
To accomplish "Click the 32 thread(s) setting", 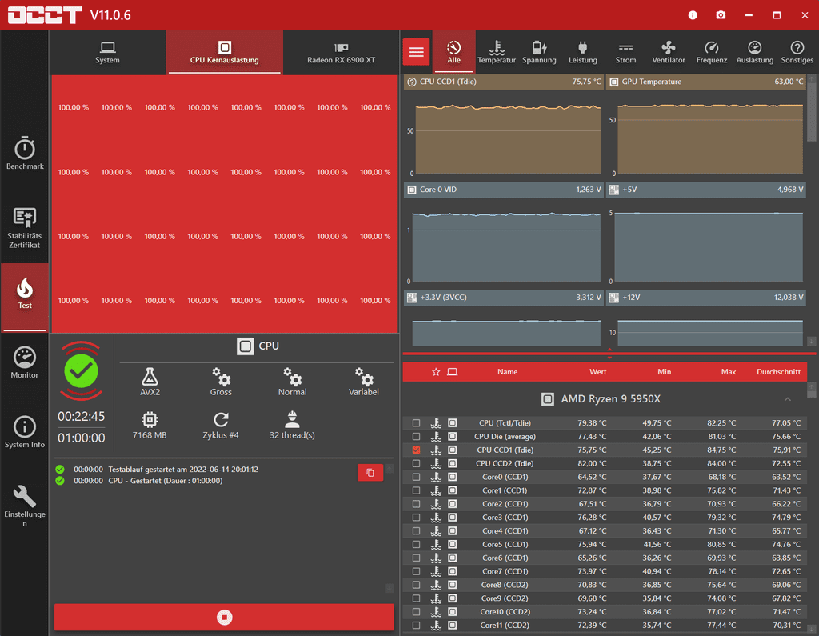I will [x=292, y=426].
